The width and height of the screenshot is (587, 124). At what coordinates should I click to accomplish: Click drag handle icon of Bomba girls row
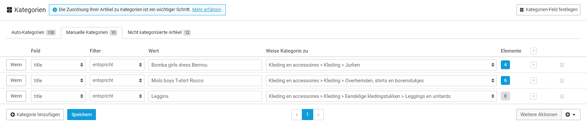(562, 65)
